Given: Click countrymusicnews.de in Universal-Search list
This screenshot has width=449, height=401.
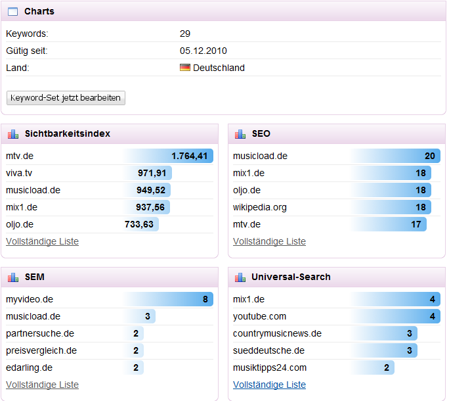Looking at the screenshot, I should pyautogui.click(x=277, y=333).
